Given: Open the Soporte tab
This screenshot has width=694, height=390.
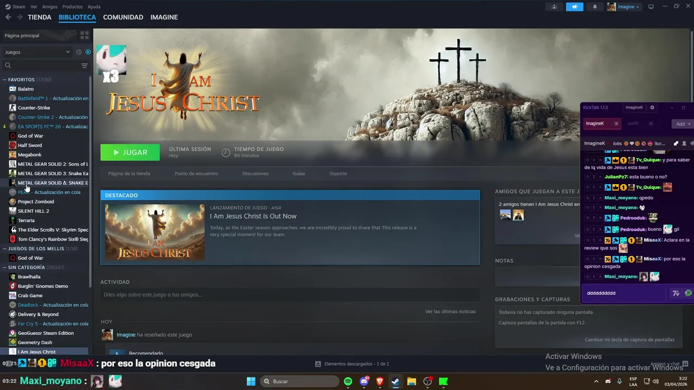Looking at the screenshot, I should click(x=338, y=173).
